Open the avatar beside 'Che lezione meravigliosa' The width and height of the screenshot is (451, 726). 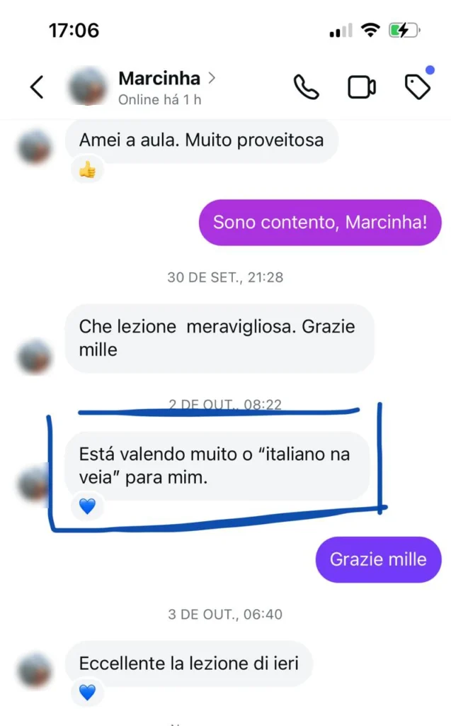pyautogui.click(x=34, y=357)
